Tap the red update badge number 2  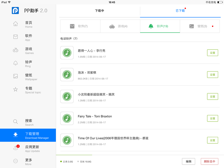point(18,146)
